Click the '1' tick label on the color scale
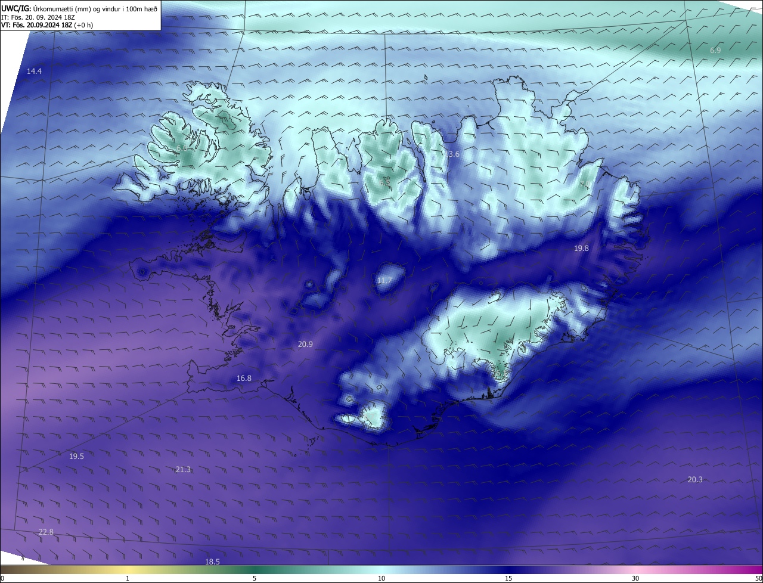Image resolution: width=763 pixels, height=583 pixels. tap(128, 579)
